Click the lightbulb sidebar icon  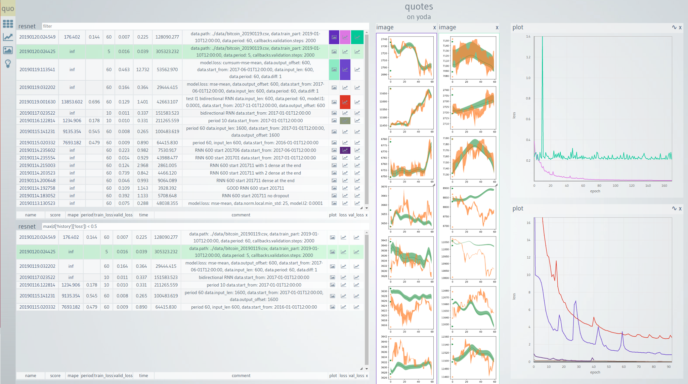(8, 64)
